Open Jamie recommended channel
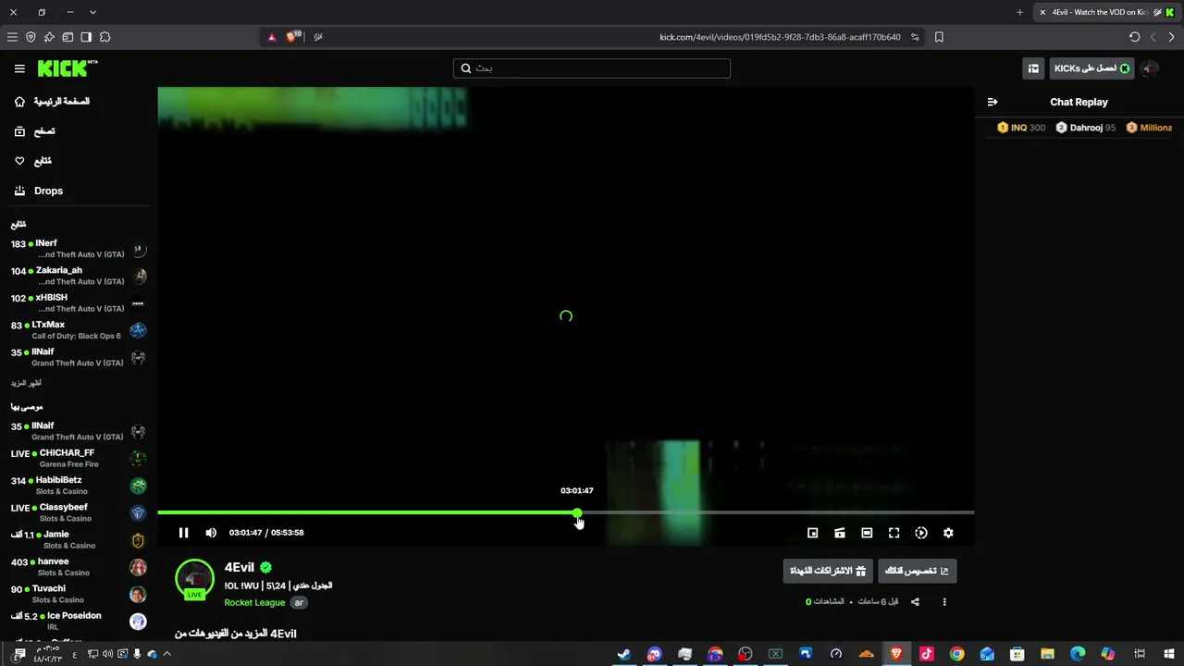The width and height of the screenshot is (1184, 666). 79,540
